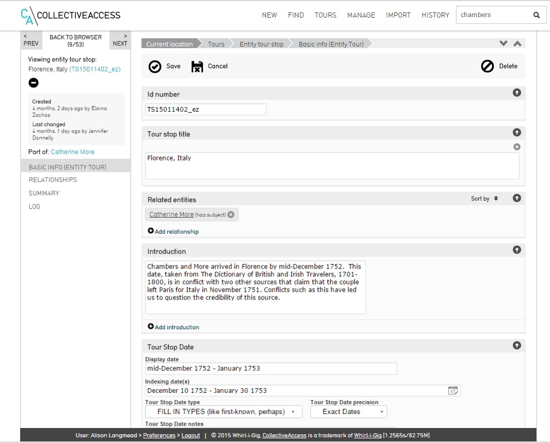Viewport: 550px width, 443px height.
Task: Go to the NEXT record
Action: click(x=120, y=40)
